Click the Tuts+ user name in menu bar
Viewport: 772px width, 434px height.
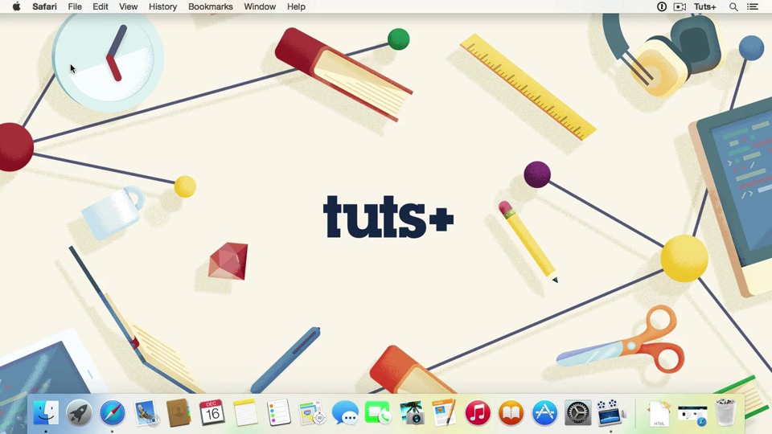704,6
